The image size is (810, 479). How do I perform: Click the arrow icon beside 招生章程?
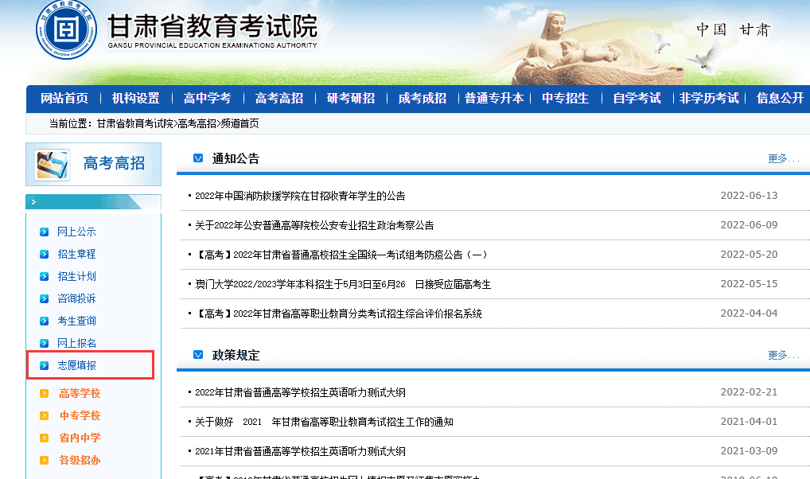44,255
